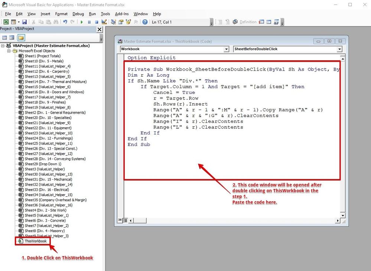Open the Debug menu
Viewport: 371px width, 271px height.
[78, 14]
